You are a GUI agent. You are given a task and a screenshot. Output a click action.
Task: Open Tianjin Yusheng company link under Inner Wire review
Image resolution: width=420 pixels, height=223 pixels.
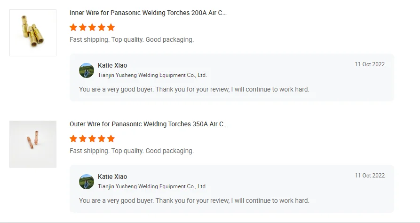pyautogui.click(x=152, y=75)
